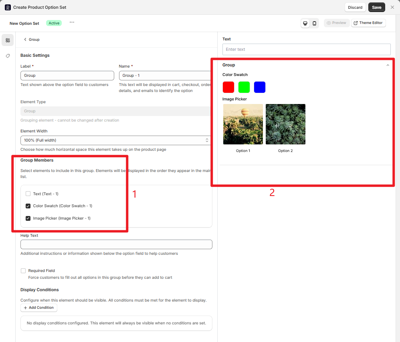Open the three-dots more options menu
Image resolution: width=400 pixels, height=342 pixels.
[72, 22]
